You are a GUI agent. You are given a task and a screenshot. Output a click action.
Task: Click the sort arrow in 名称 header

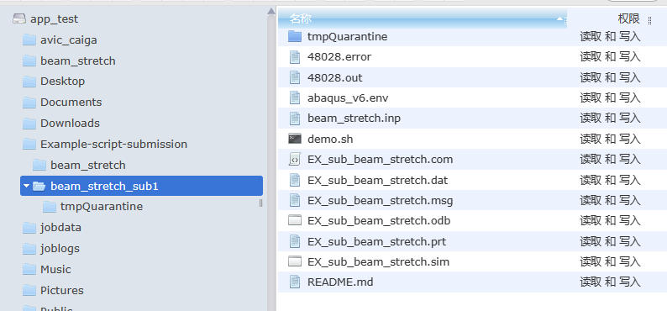point(559,18)
